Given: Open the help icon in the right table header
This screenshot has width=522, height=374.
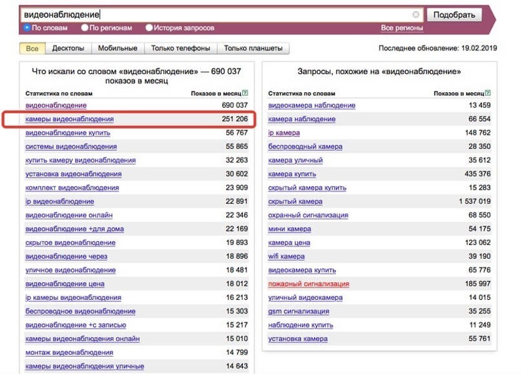Looking at the screenshot, I should 488,93.
